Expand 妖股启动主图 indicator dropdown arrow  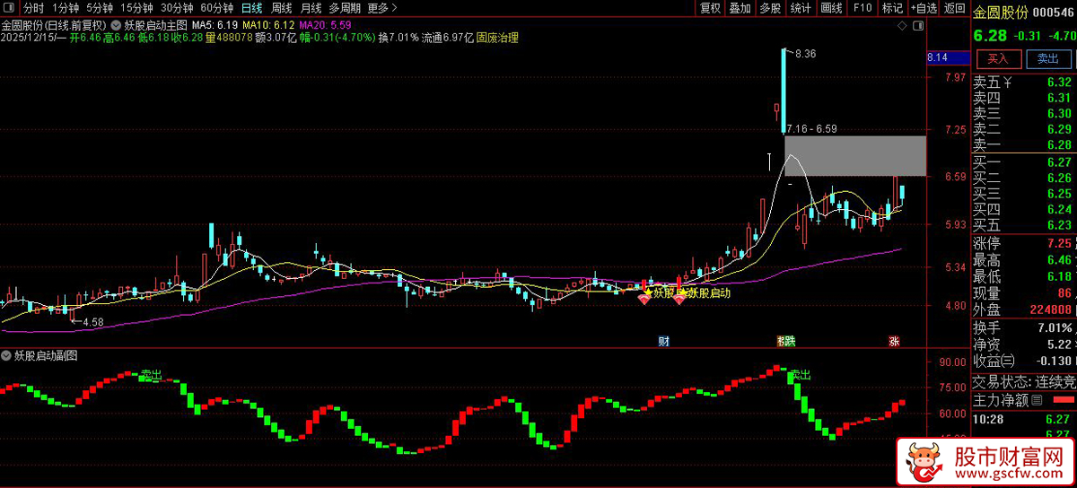pyautogui.click(x=115, y=24)
